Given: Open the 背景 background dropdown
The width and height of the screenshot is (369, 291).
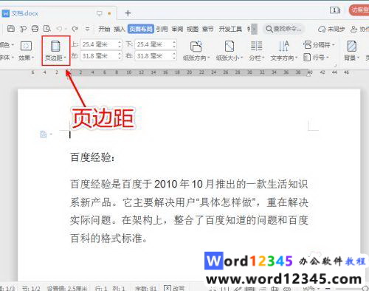Looking at the screenshot, I should point(352,51).
